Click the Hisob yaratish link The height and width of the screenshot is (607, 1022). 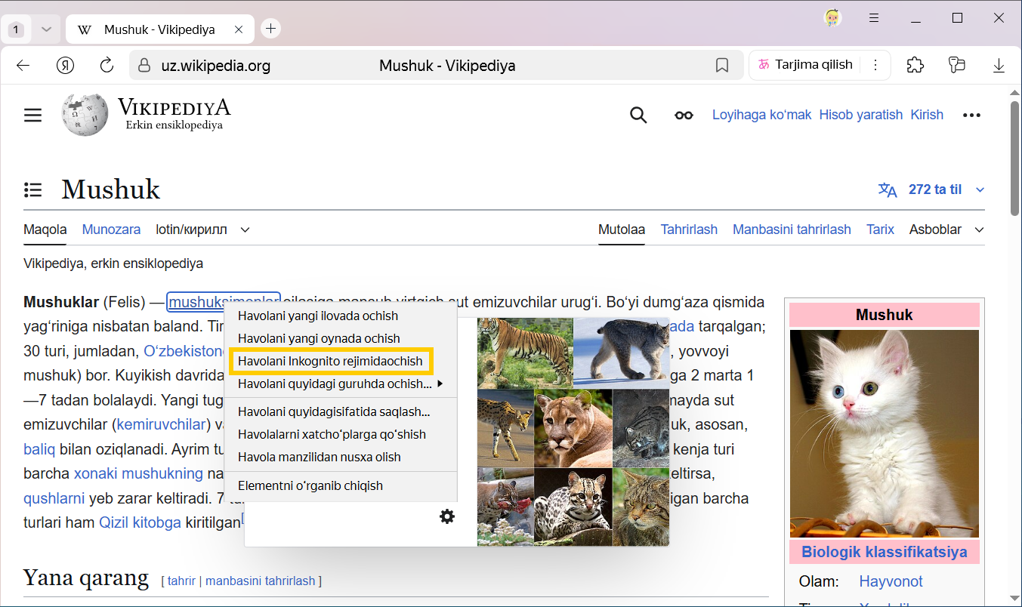(860, 115)
